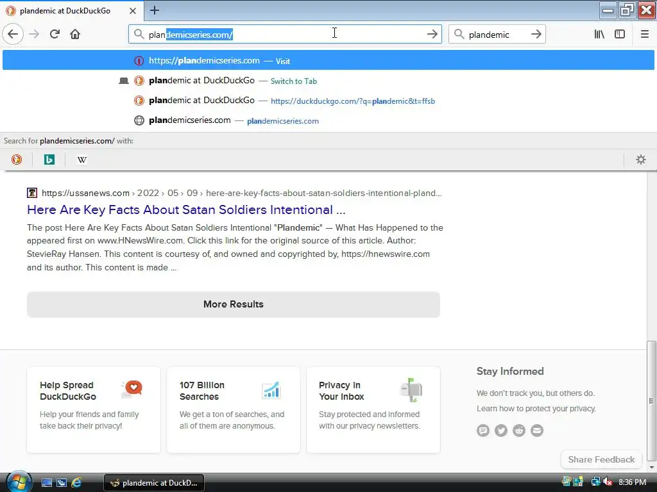The image size is (657, 492).
Task: Click the Switch between windows quick launch icon
Action: point(62,483)
